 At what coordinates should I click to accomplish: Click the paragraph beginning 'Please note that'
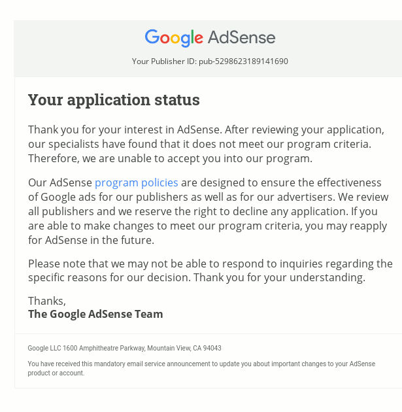(x=210, y=271)
